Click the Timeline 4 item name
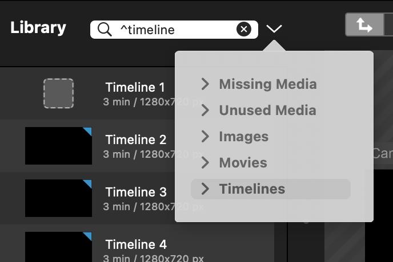Screen dimensions: 393x262 click(136, 245)
